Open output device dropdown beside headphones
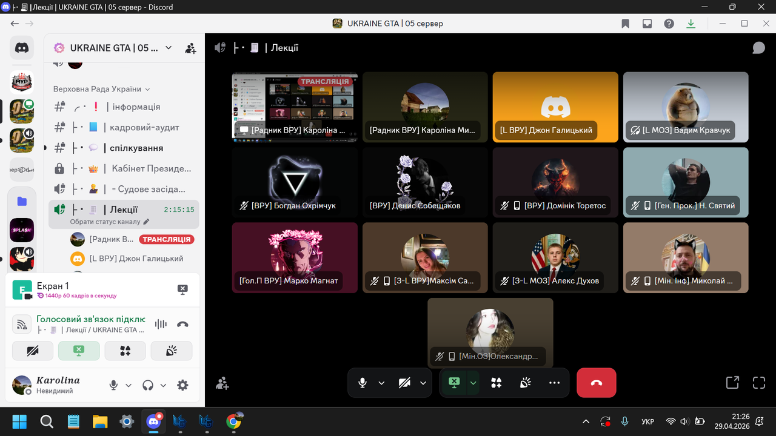Screen dimensions: 776x436 coord(163,385)
